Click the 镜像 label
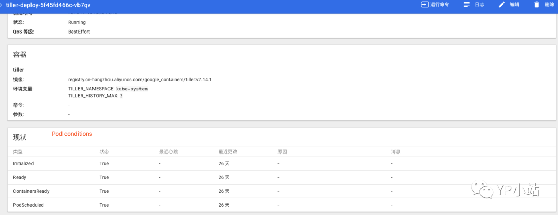558x215 pixels. click(x=19, y=80)
